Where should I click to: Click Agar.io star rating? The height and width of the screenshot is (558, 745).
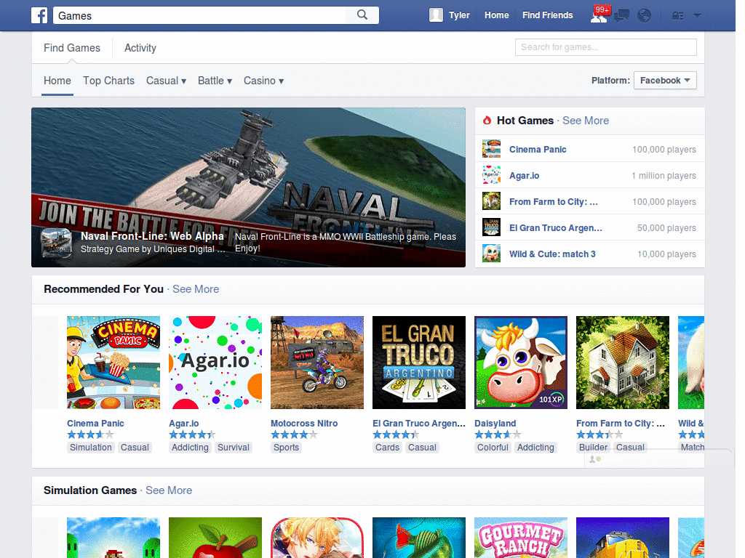(x=192, y=434)
